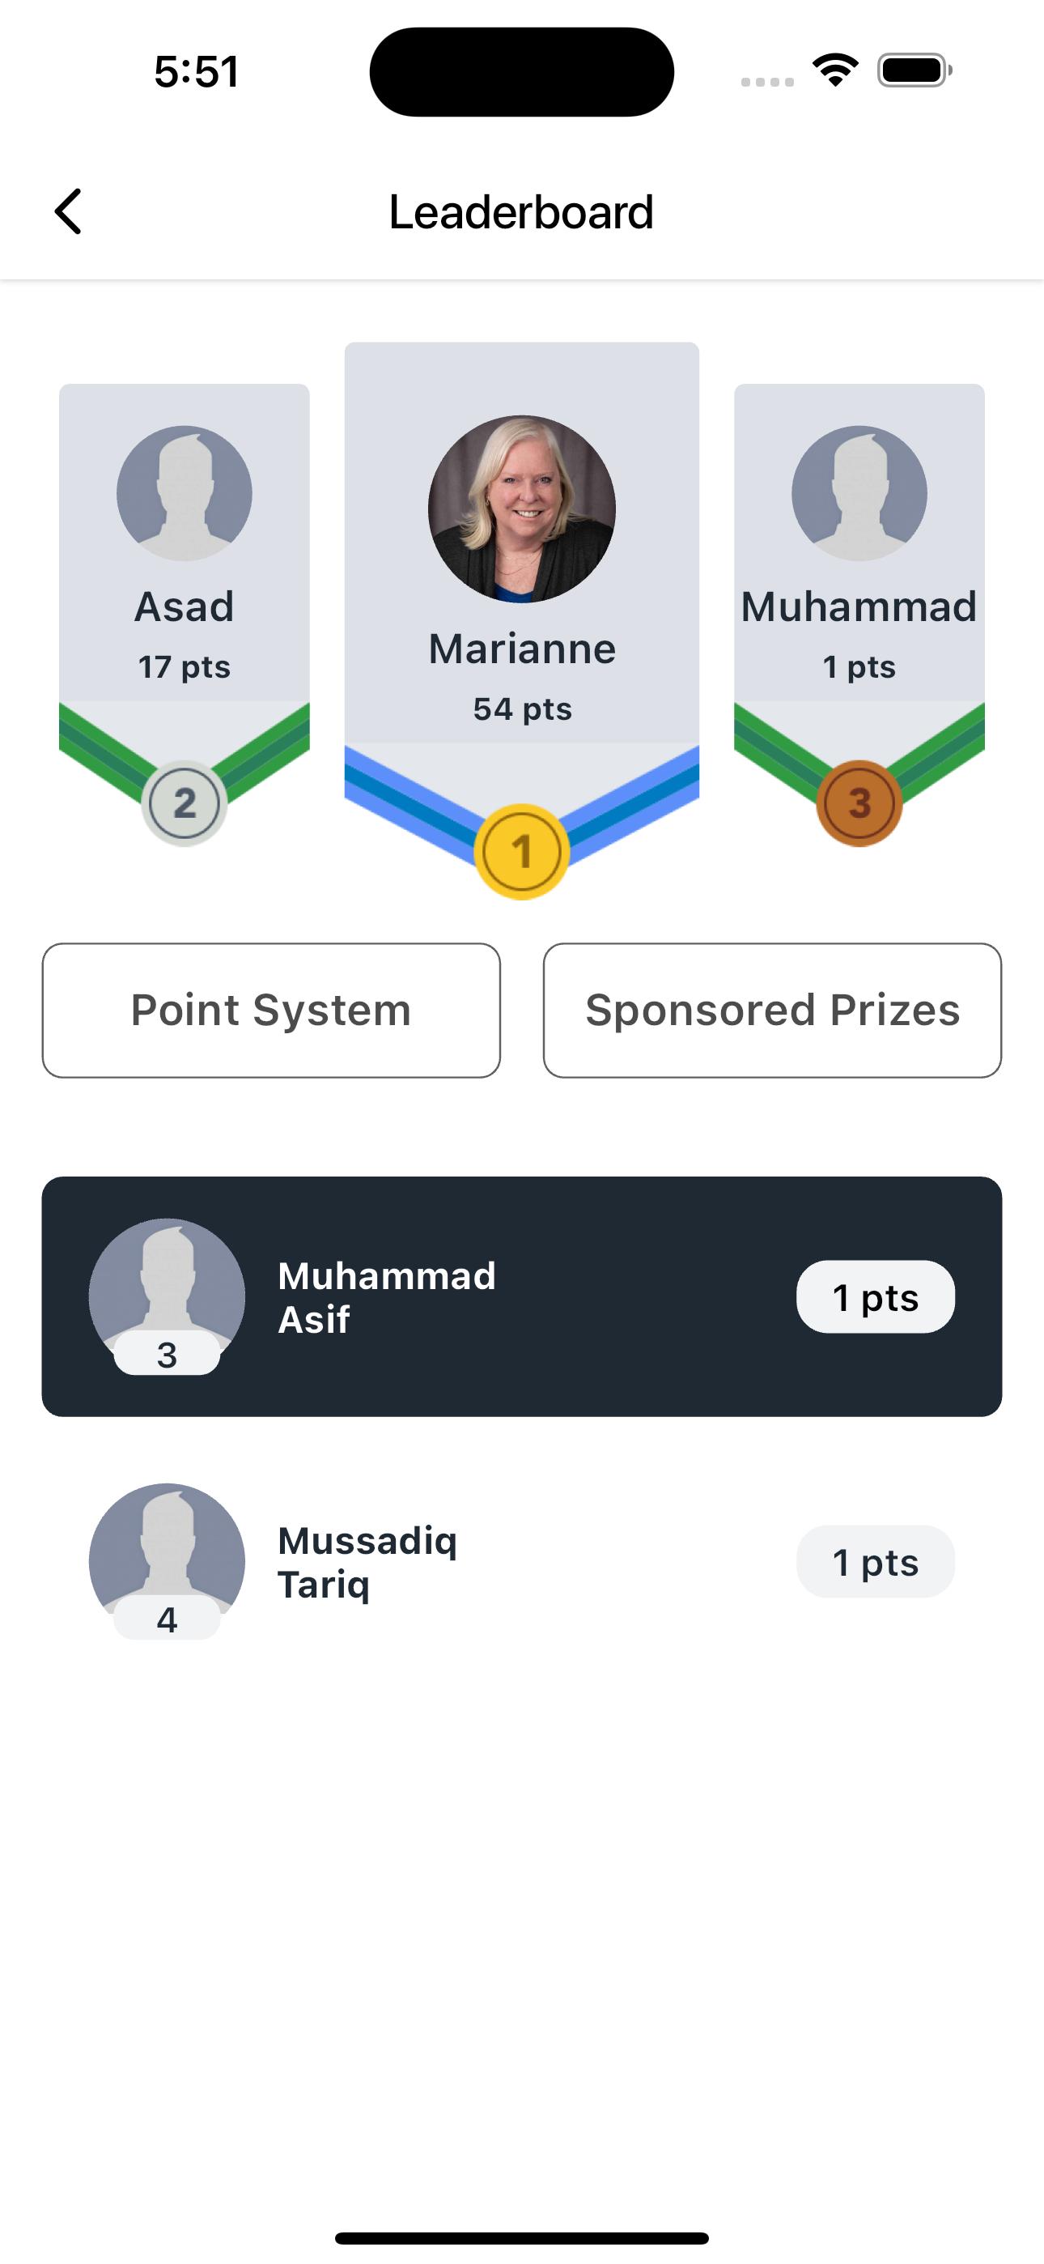Tap the rank 4 badge
Viewport: 1044px width, 2264px height.
pyautogui.click(x=167, y=1619)
